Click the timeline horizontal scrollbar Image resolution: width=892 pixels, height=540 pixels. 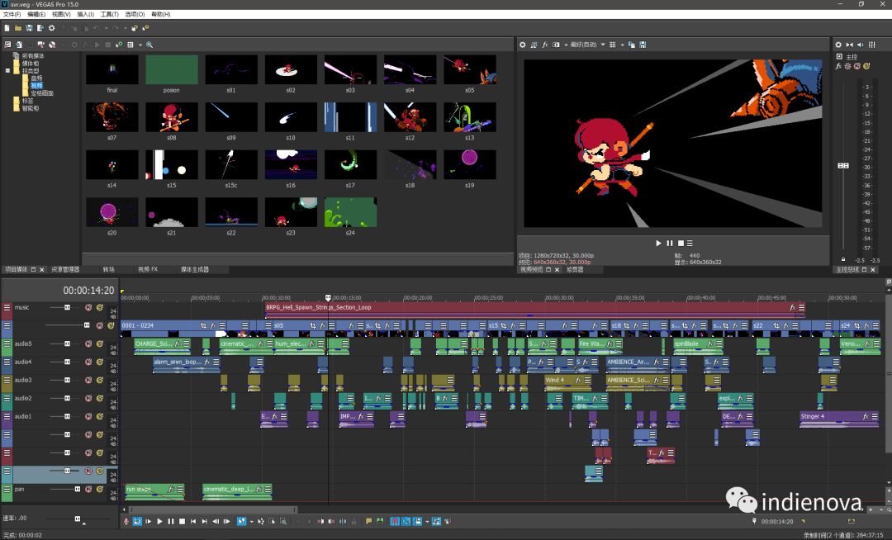click(x=213, y=510)
